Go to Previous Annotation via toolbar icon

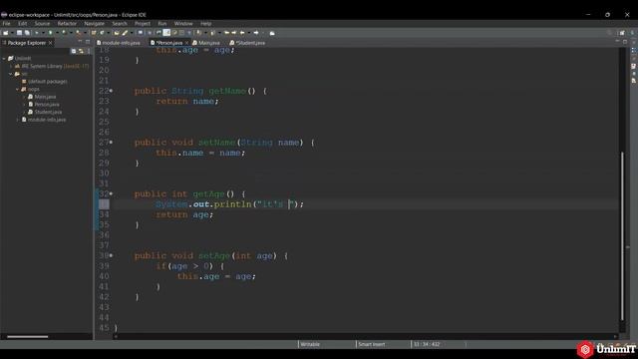[x=212, y=33]
